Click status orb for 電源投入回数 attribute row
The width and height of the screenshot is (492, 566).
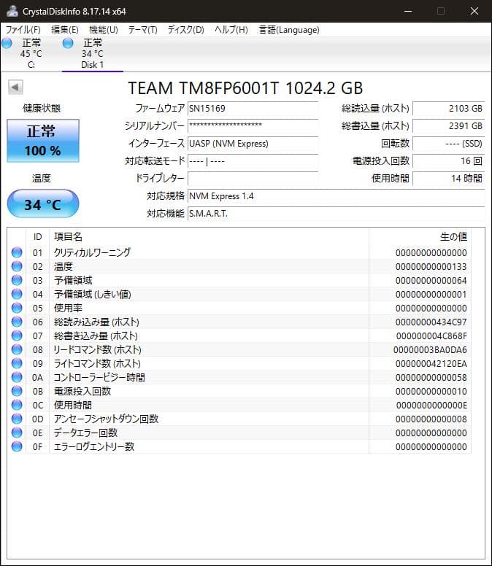(x=17, y=391)
